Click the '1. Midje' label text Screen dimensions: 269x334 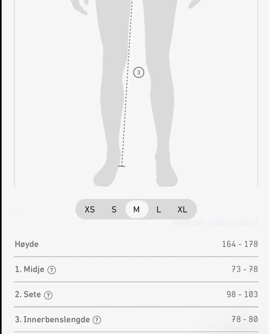click(x=29, y=269)
